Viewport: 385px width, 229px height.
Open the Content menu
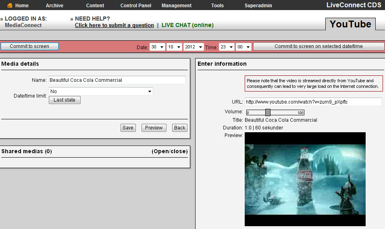pos(95,5)
